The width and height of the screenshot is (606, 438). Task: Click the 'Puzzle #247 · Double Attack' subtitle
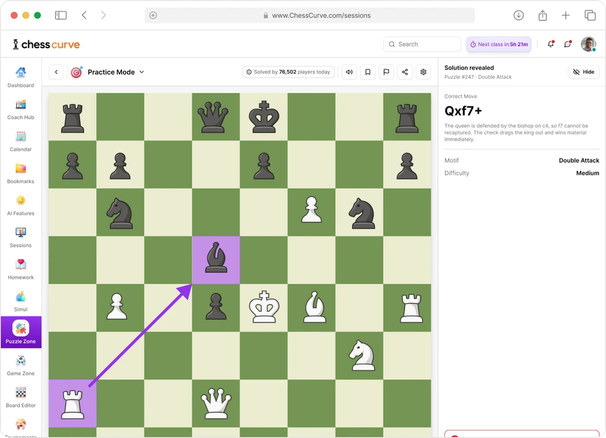pos(478,77)
